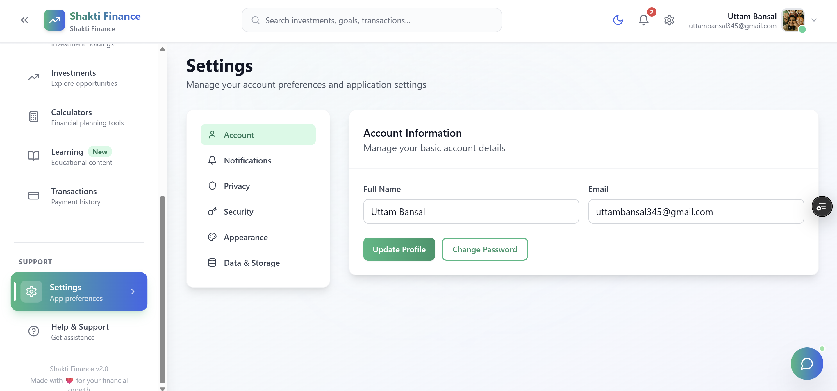Open the Appearance settings tab

tap(246, 237)
